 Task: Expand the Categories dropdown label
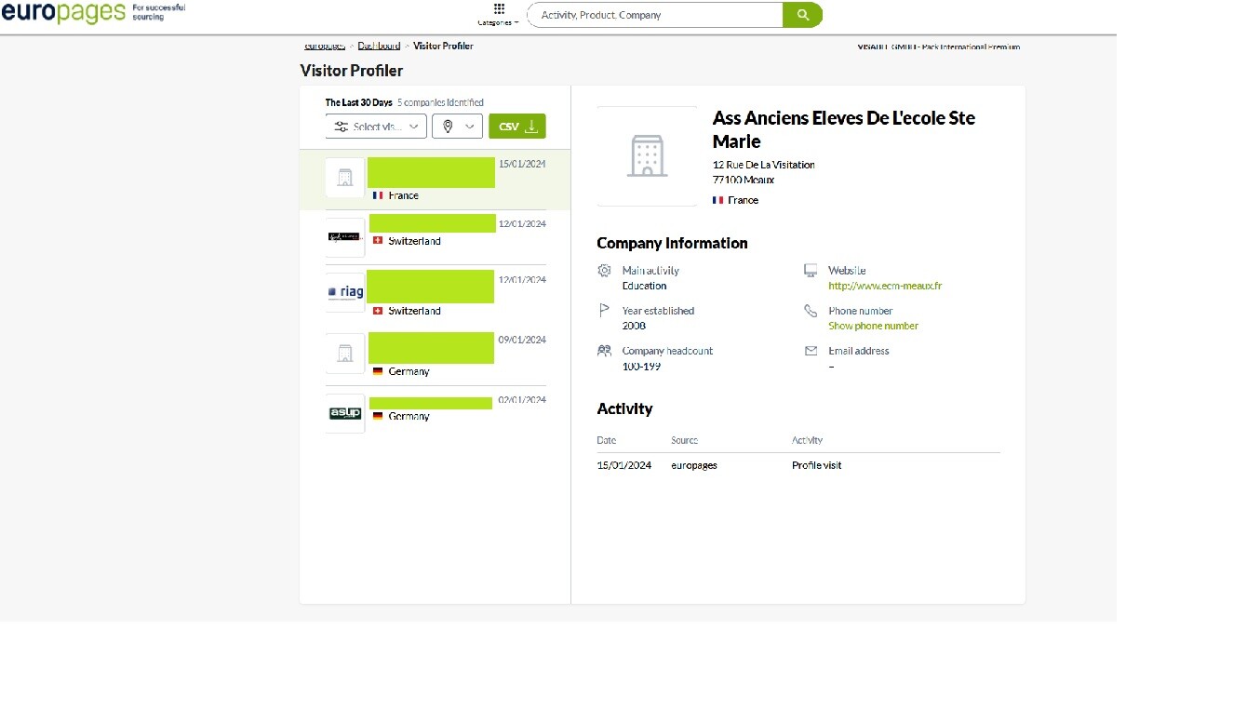(499, 22)
